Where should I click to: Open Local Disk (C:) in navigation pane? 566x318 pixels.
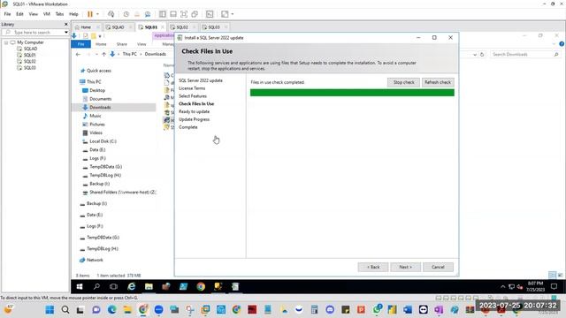(x=103, y=141)
